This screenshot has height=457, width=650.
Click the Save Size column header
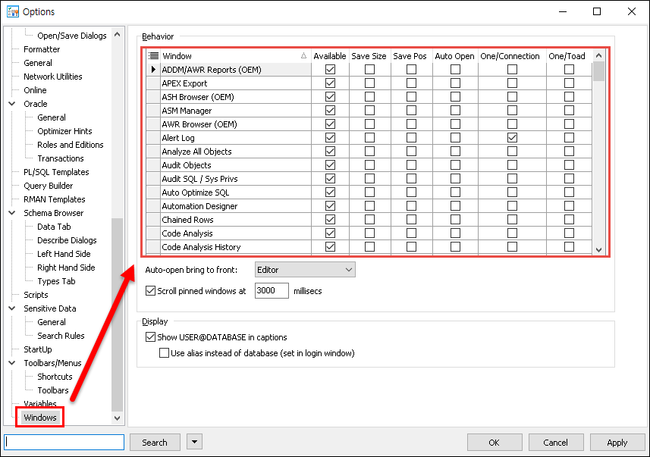coord(369,56)
